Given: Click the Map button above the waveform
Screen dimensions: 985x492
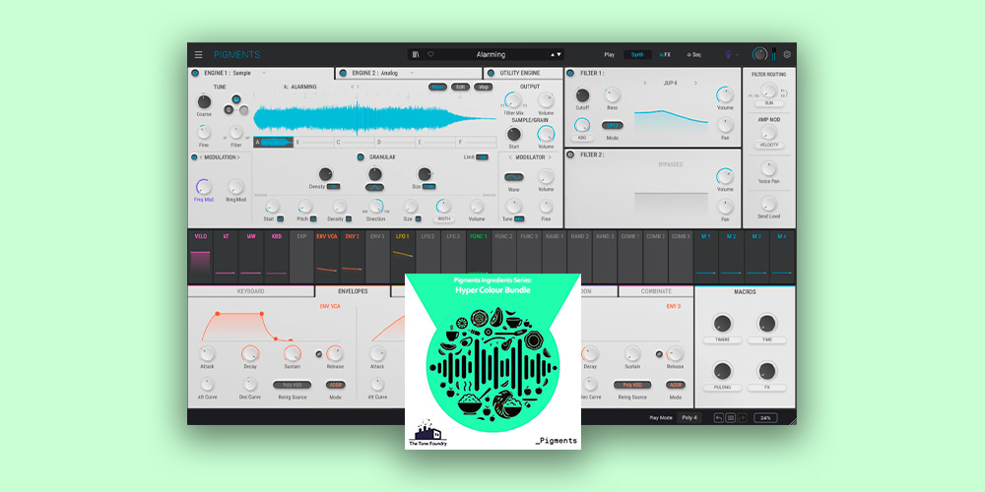Looking at the screenshot, I should [x=483, y=87].
